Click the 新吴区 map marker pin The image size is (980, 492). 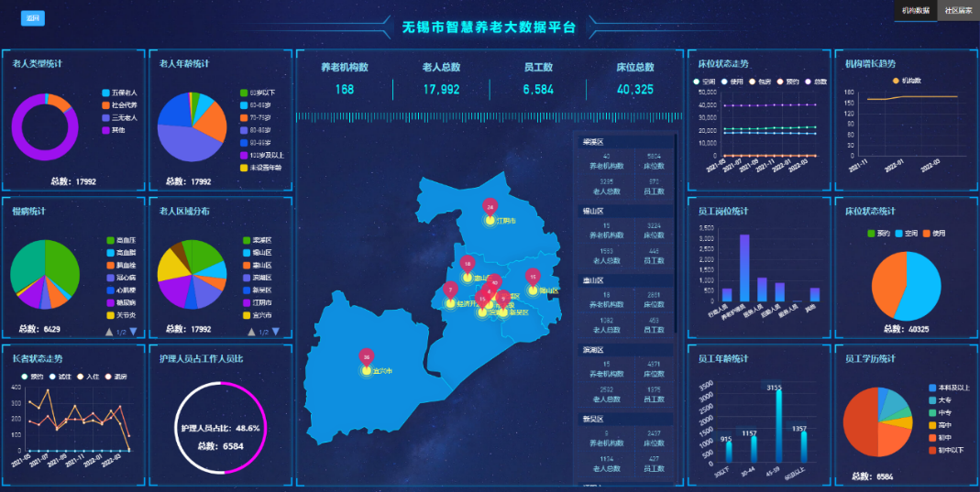tap(502, 300)
